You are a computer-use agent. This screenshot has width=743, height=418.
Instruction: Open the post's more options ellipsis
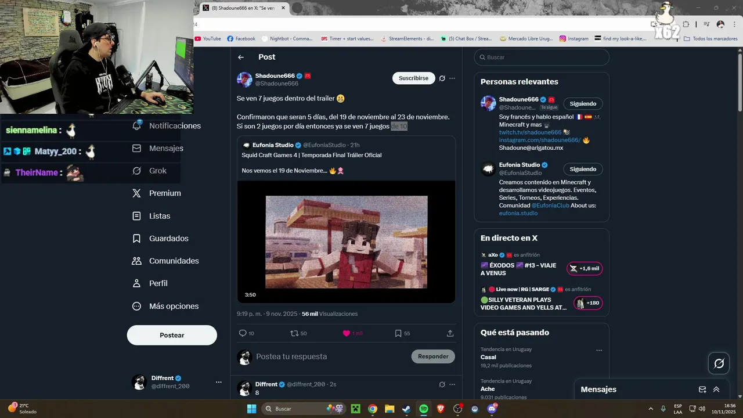(452, 78)
